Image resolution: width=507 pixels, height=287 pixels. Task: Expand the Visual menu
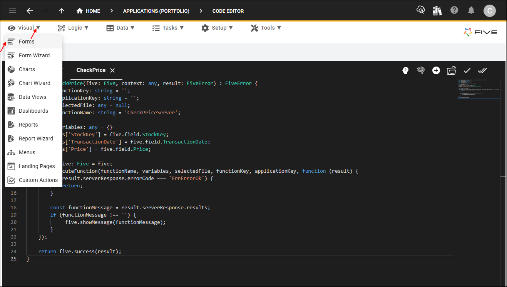(24, 28)
